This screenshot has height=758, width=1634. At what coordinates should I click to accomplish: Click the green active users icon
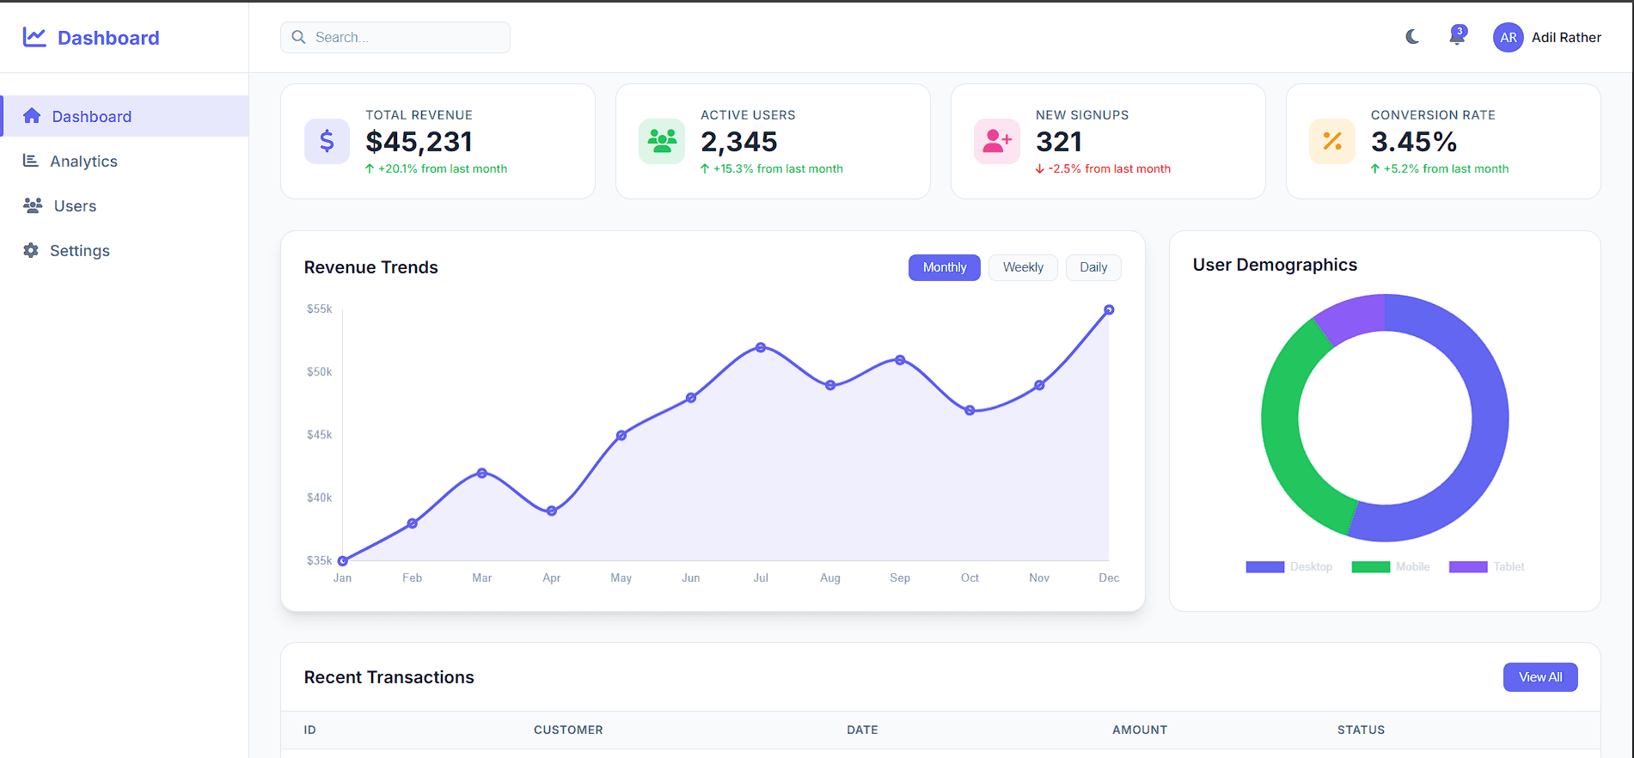[x=662, y=141]
